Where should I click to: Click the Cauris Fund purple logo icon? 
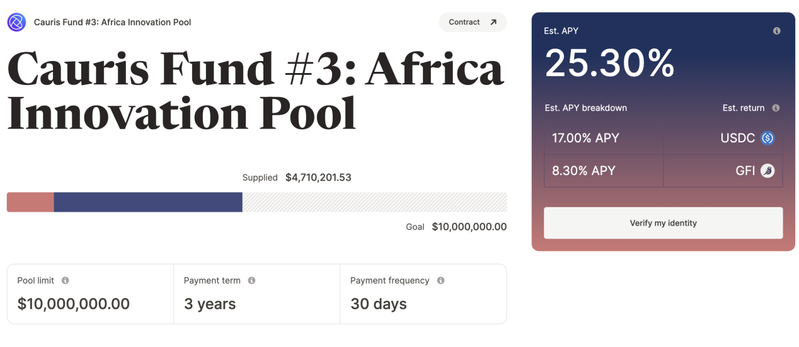coord(16,22)
